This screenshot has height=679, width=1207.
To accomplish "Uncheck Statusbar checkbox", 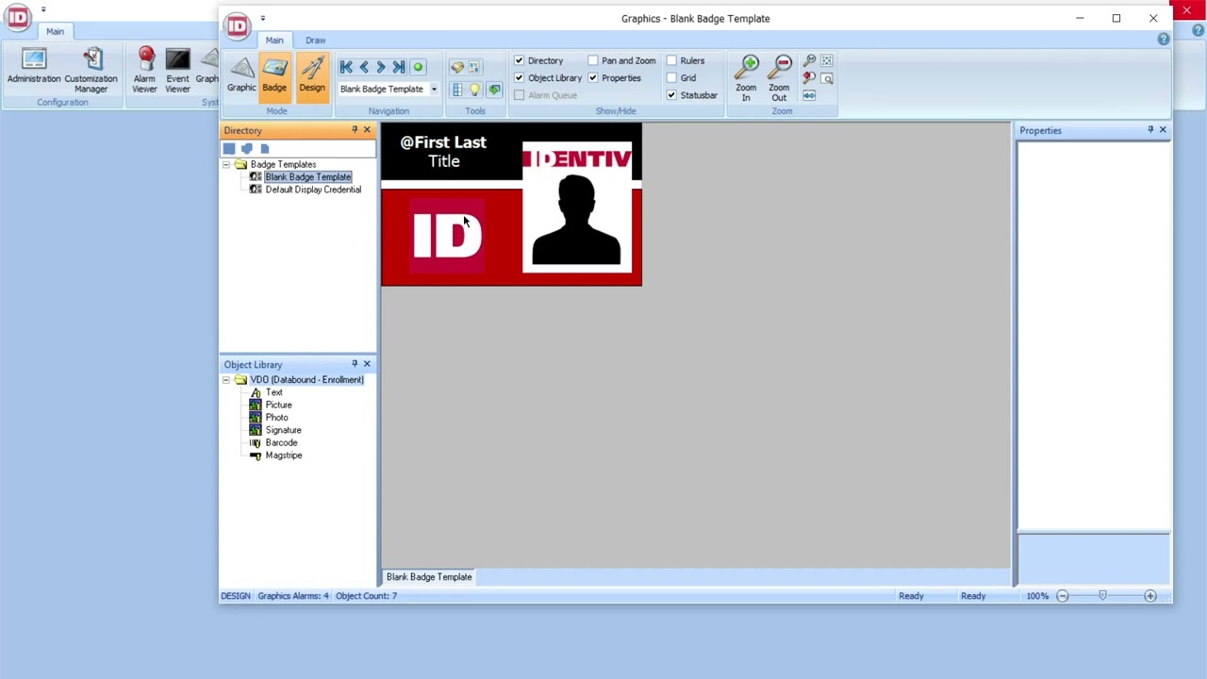I will click(x=672, y=95).
